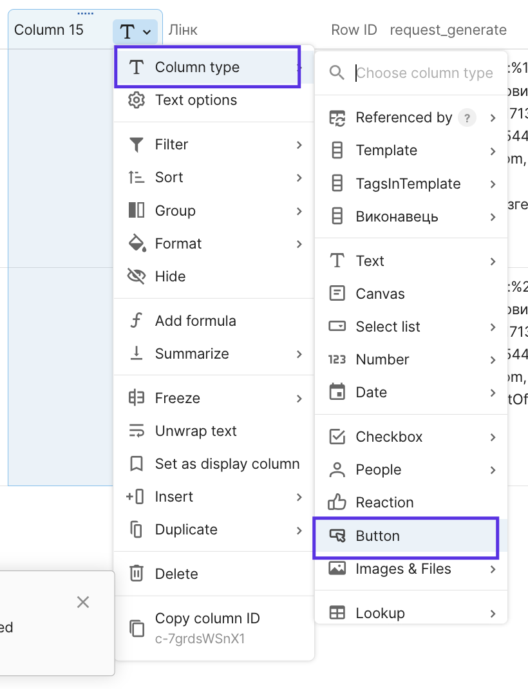Click Set as display column
Image resolution: width=528 pixels, height=689 pixels.
pyautogui.click(x=227, y=464)
